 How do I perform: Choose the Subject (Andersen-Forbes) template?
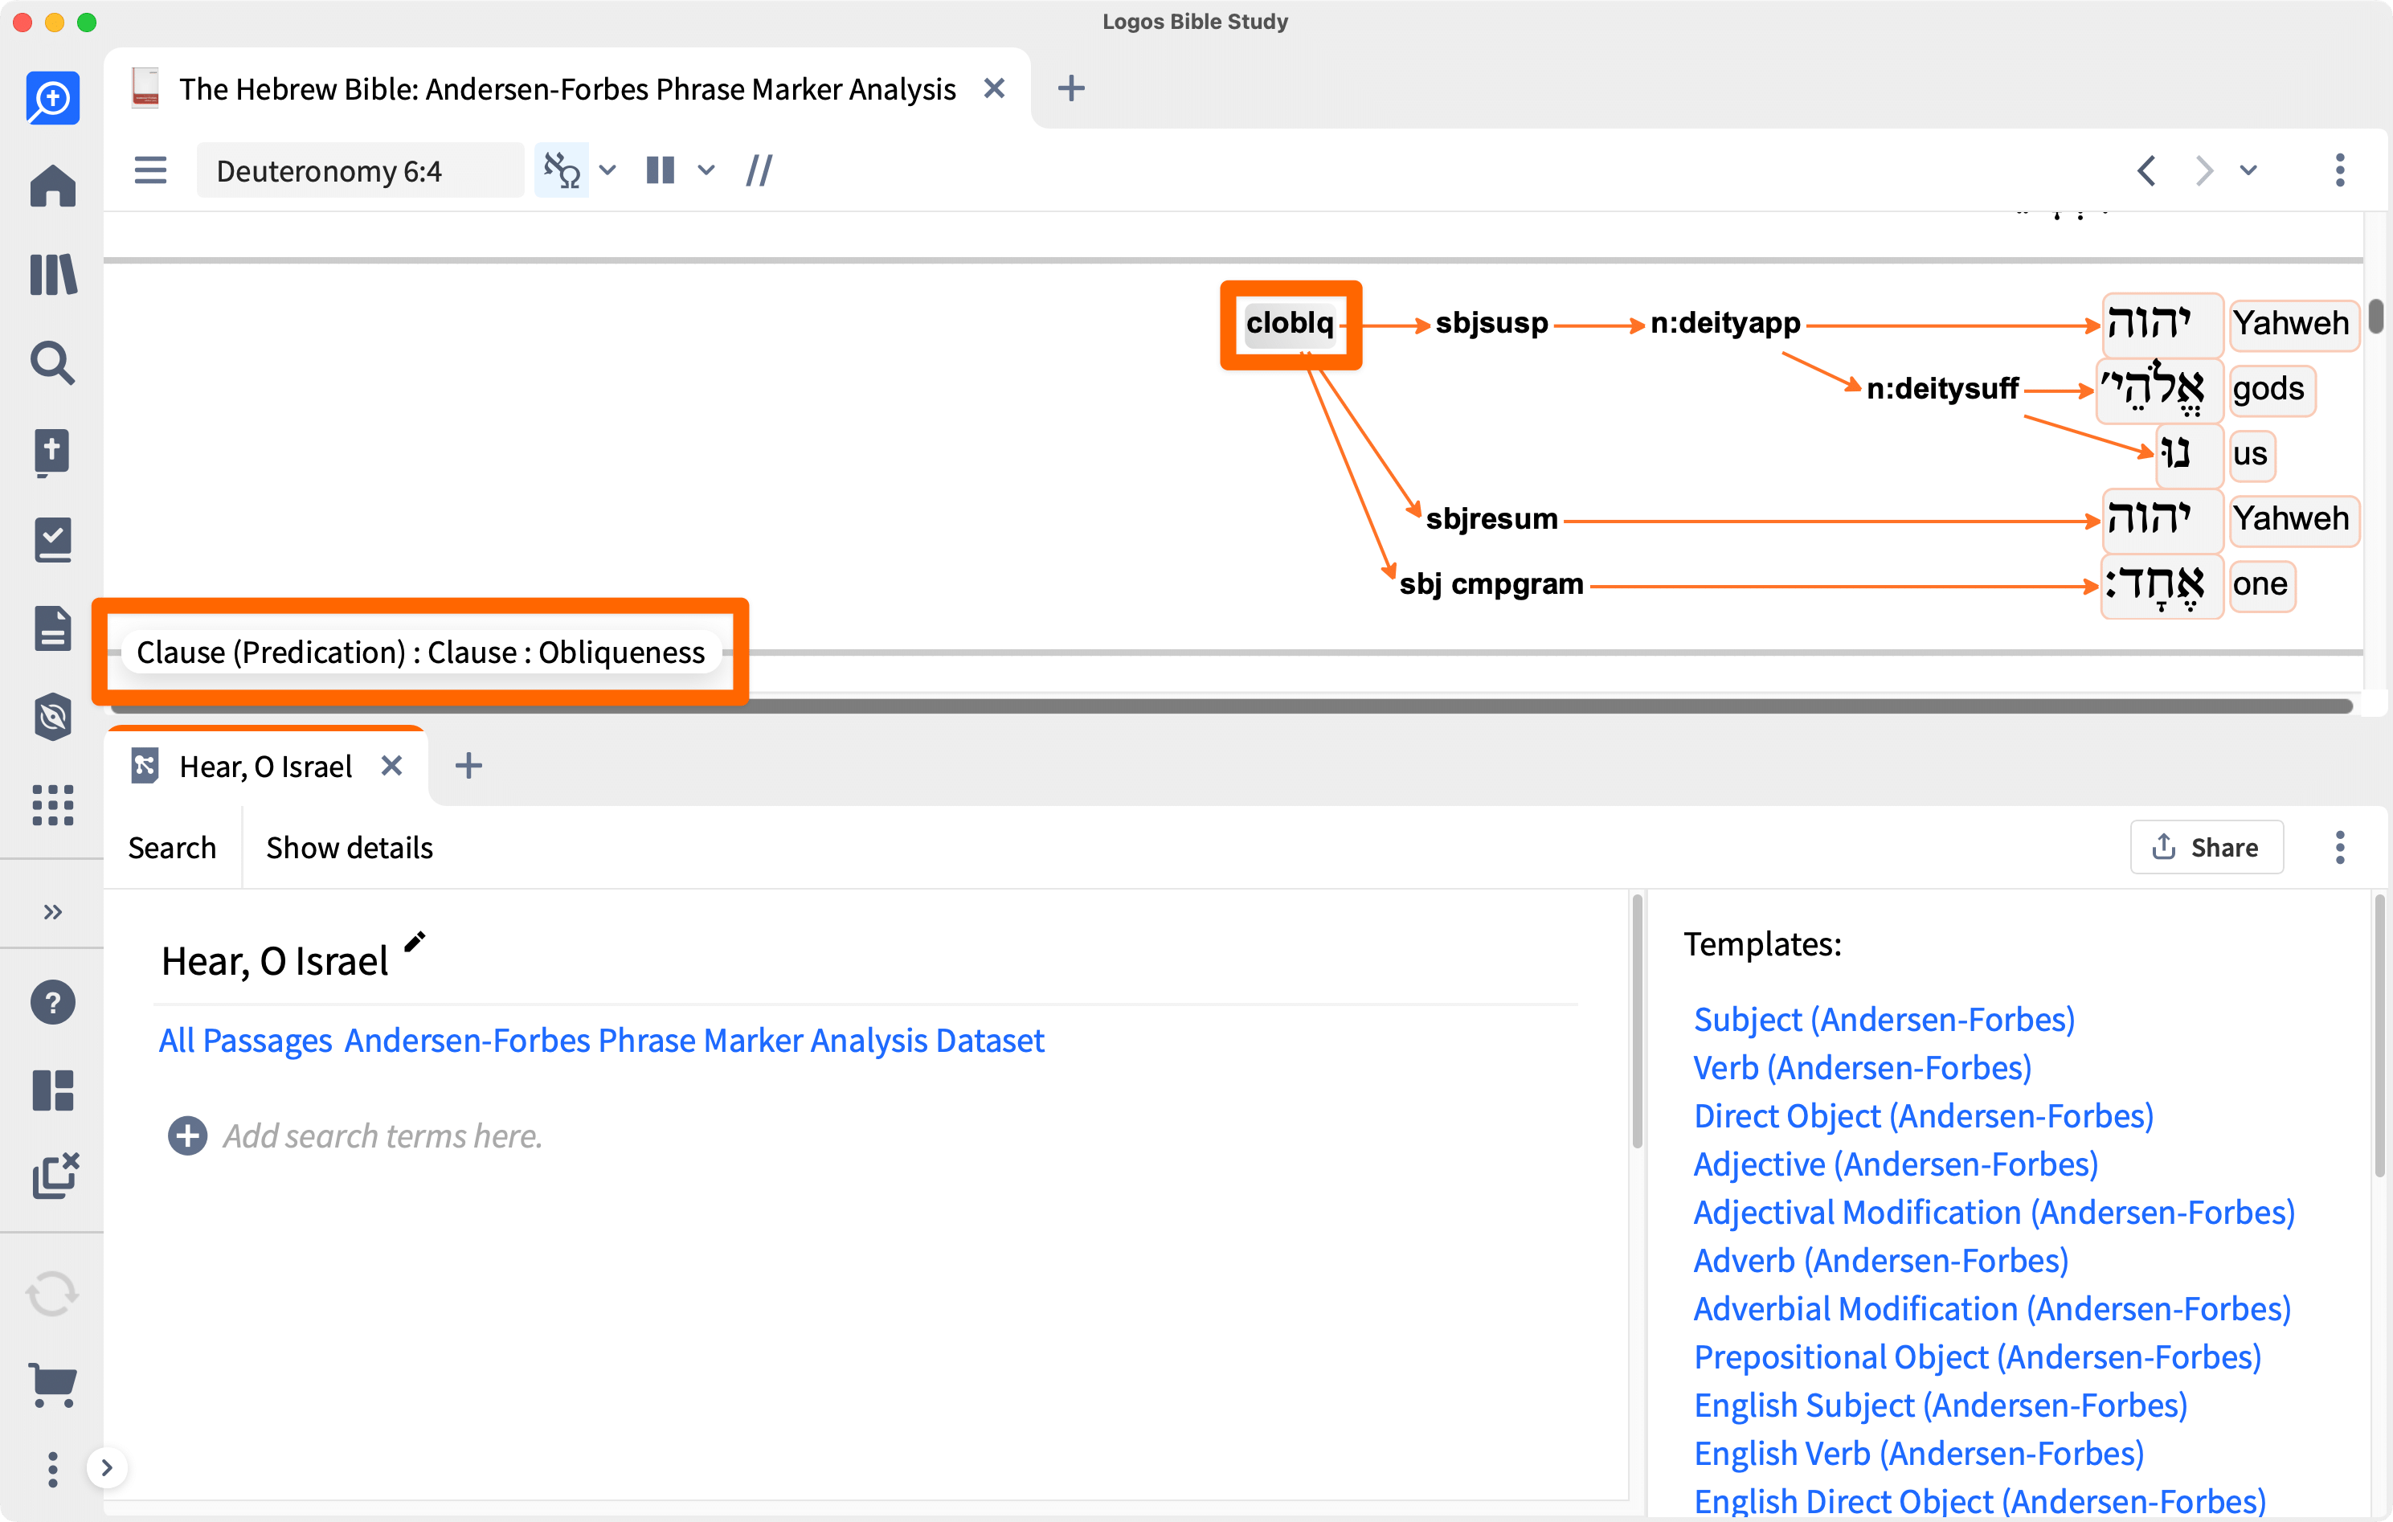[1884, 1019]
